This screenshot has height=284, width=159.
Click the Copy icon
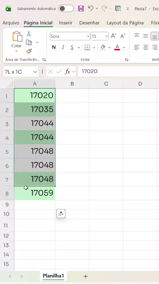pyautogui.click(x=29, y=42)
